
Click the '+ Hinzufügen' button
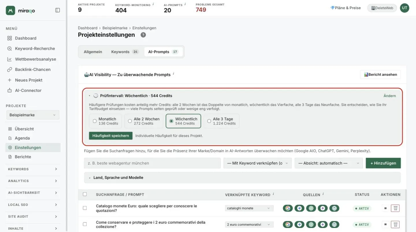(x=383, y=163)
